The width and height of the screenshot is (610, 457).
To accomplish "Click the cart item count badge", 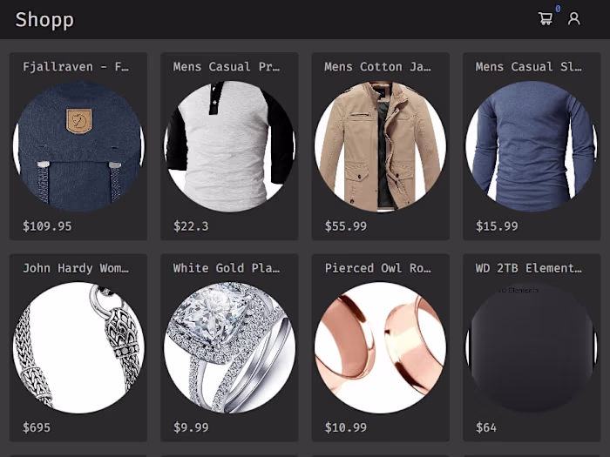I will pyautogui.click(x=558, y=9).
